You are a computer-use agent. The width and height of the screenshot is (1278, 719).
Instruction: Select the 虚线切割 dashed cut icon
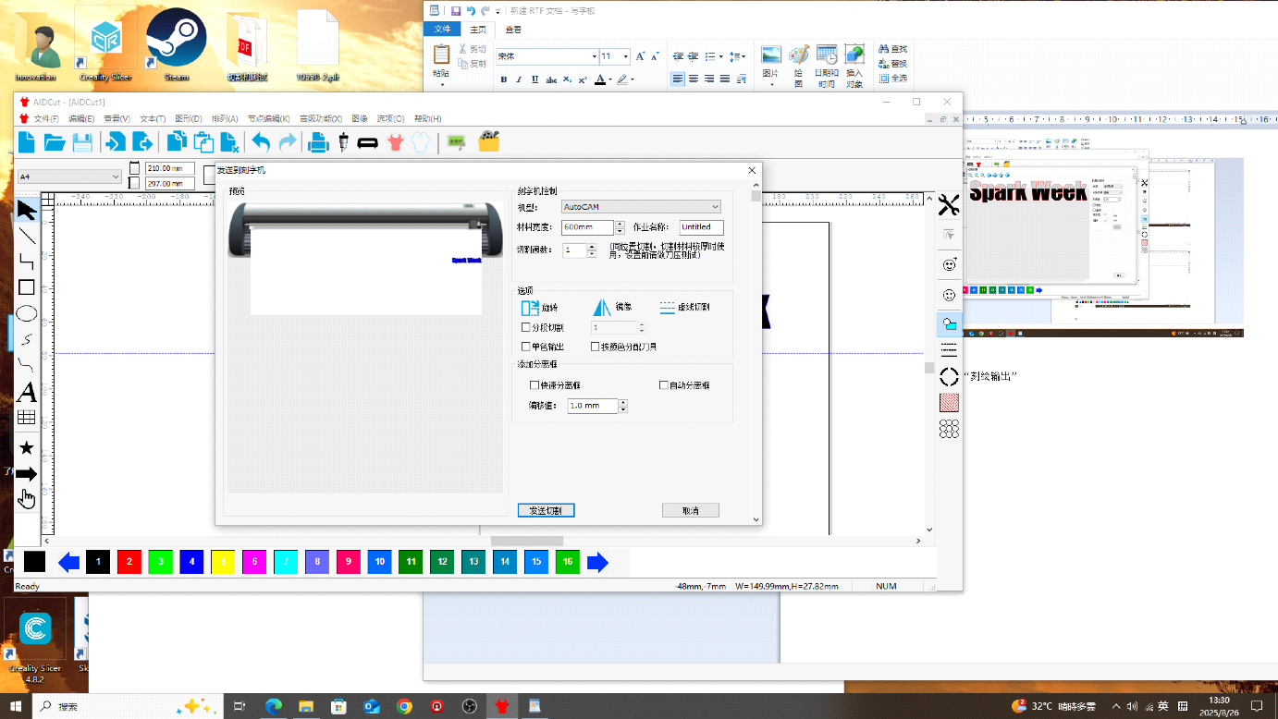(668, 307)
